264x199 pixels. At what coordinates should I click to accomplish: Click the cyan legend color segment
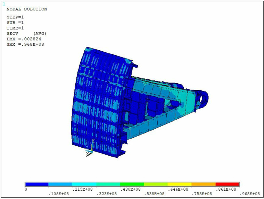click(84, 184)
